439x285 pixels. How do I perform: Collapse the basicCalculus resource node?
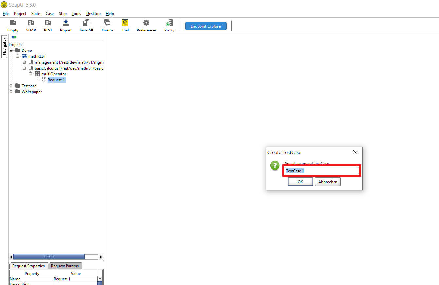point(24,68)
